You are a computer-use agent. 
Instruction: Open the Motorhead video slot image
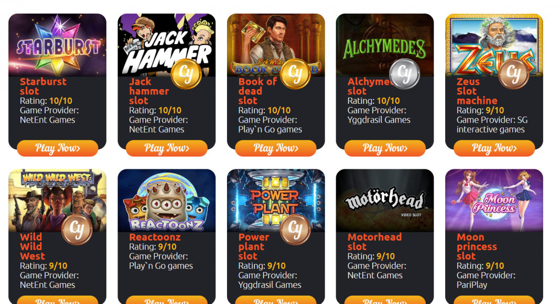click(385, 201)
